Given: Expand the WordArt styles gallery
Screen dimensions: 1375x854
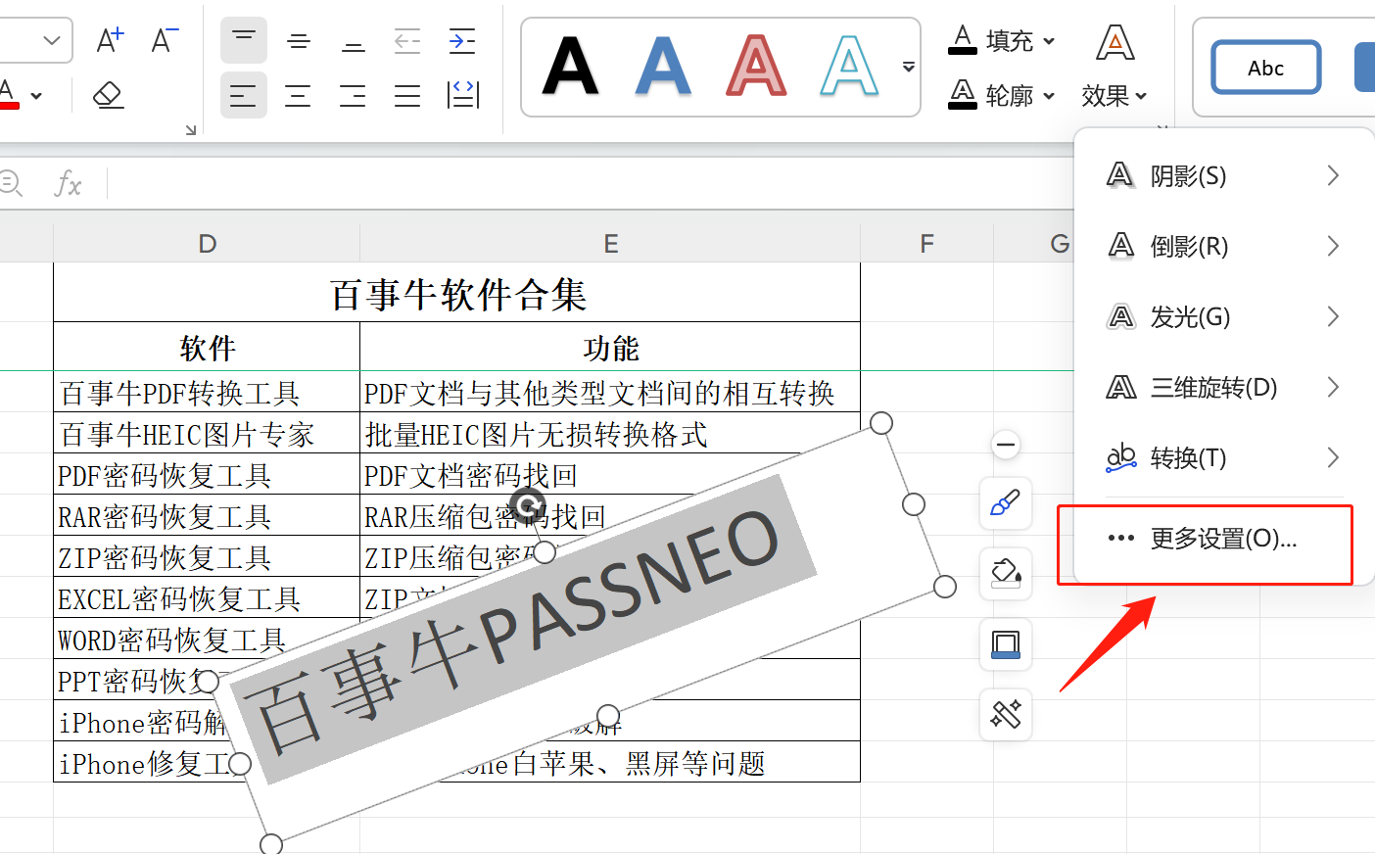Looking at the screenshot, I should click(909, 67).
